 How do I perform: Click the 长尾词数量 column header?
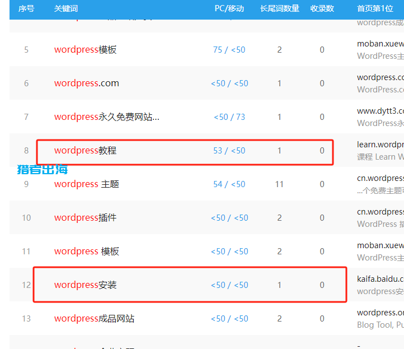(x=280, y=8)
